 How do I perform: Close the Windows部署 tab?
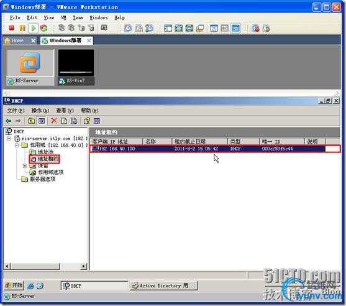(89, 40)
